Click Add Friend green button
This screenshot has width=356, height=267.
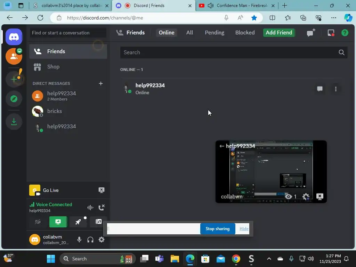pos(279,32)
